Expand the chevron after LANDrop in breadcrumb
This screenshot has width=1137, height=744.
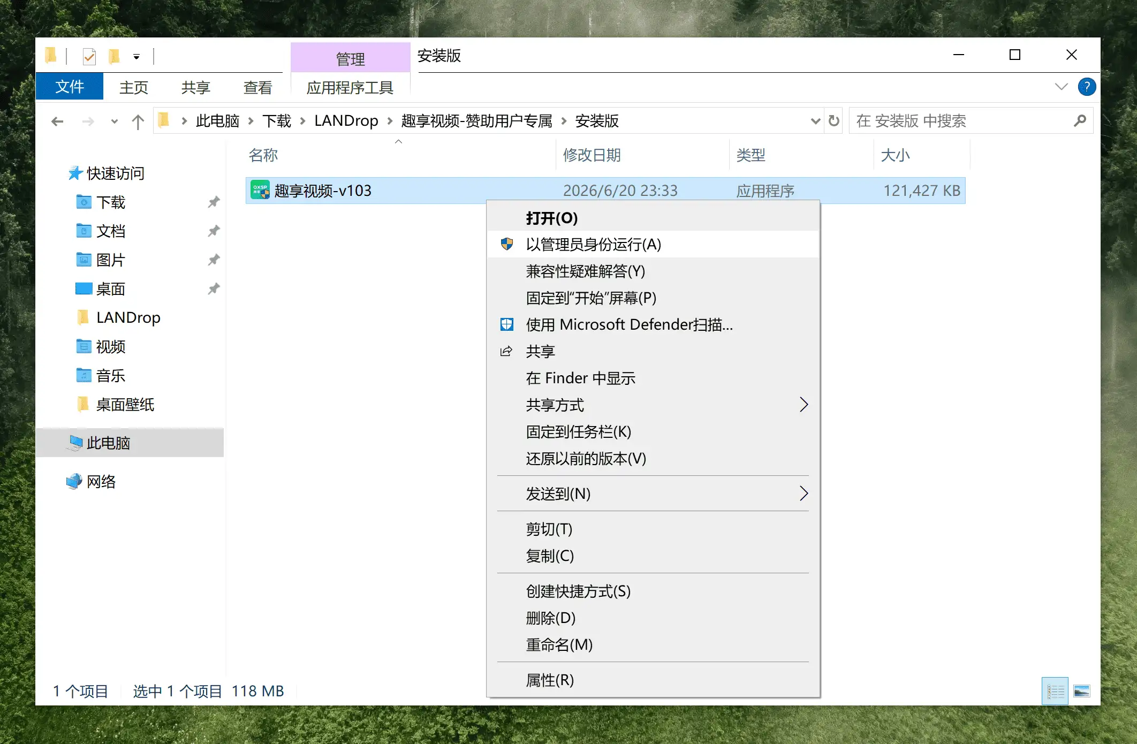click(x=390, y=122)
